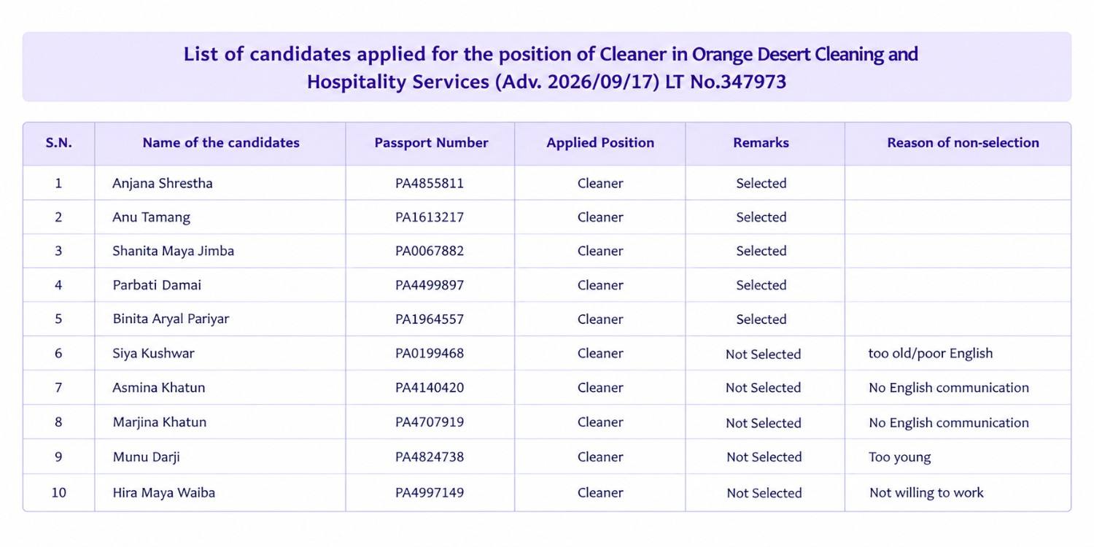Click candidate name Anjana Shrestha

coord(163,183)
